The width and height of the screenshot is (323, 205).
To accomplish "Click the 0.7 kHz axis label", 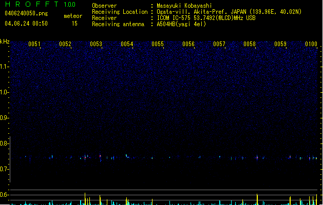I will (x=4, y=169).
